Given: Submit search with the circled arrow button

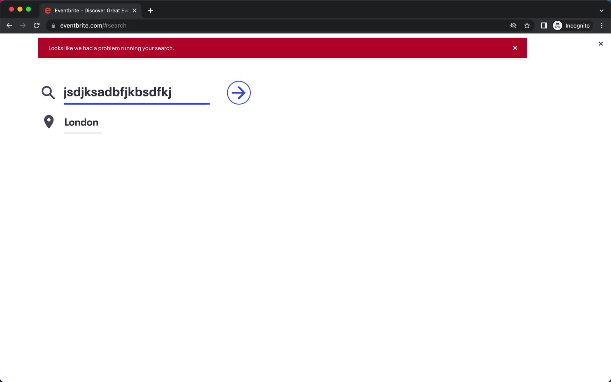Looking at the screenshot, I should pos(239,93).
